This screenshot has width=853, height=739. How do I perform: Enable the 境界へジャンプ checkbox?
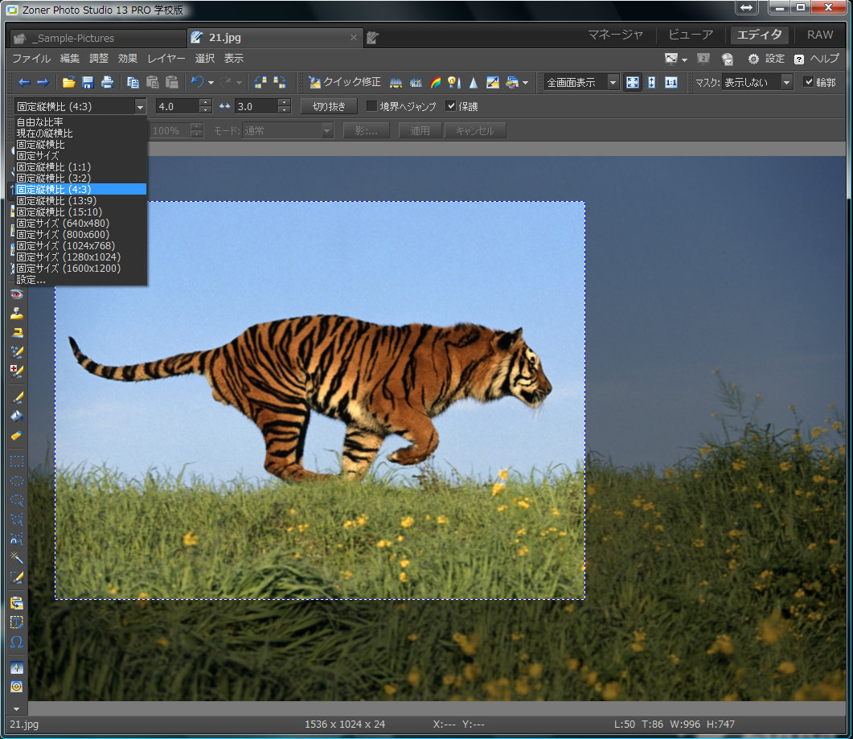pos(371,106)
